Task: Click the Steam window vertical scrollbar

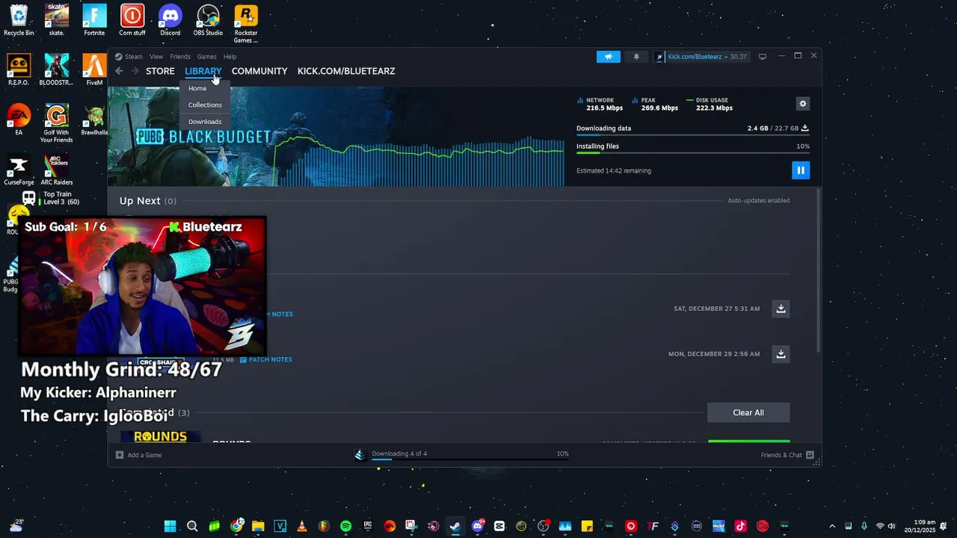Action: click(819, 269)
